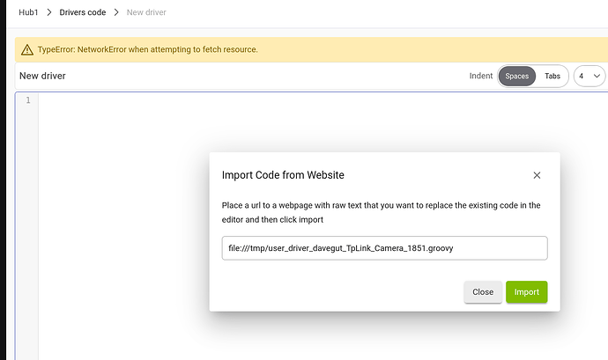Focus the URL input containing the groovy file path
608x360 pixels.
384,248
